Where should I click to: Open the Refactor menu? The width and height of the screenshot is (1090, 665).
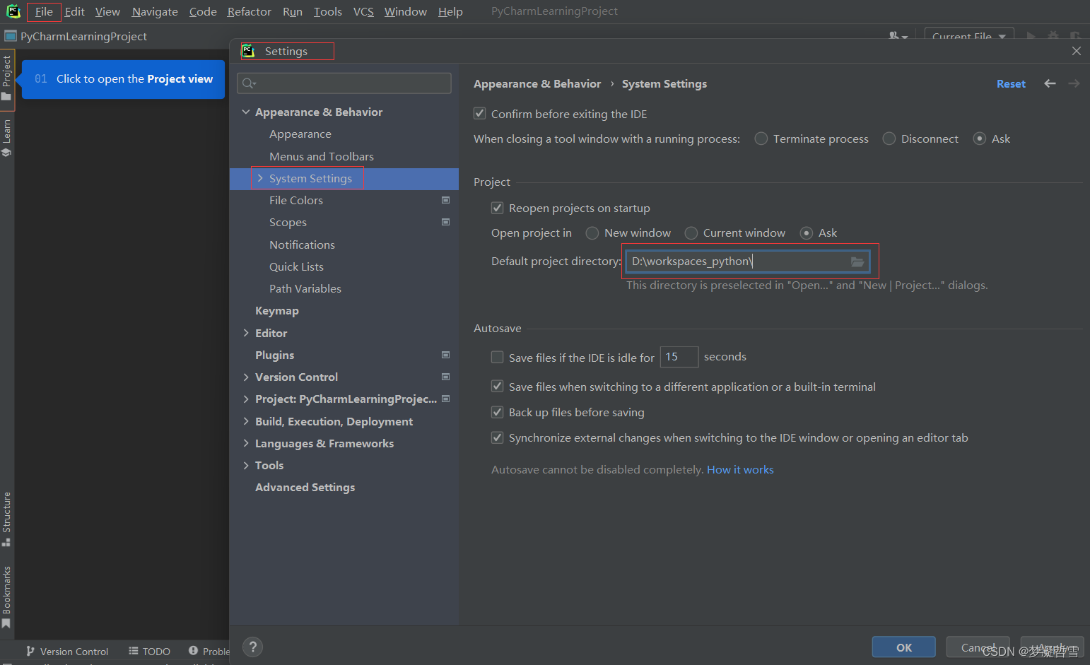[x=249, y=11]
